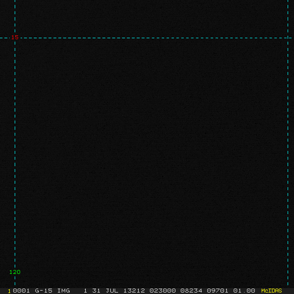Click the IMG text in status bar
294x294 pixels.
tap(63, 291)
